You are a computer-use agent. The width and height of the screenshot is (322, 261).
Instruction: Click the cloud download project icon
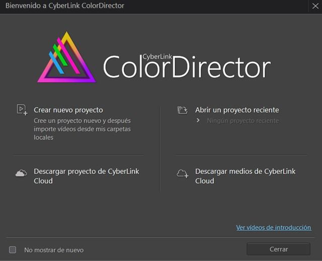21,173
